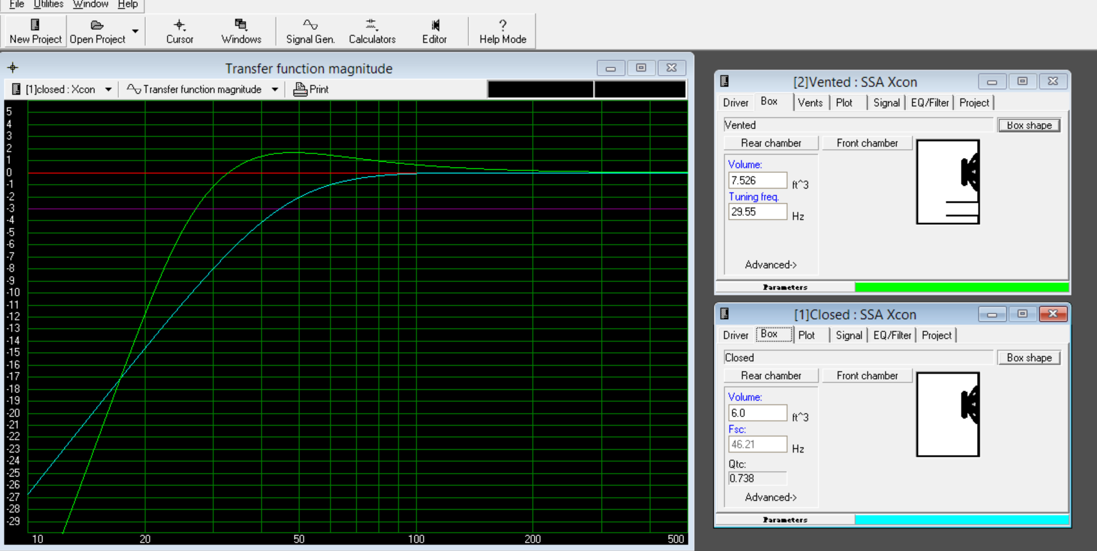Viewport: 1097px width, 551px height.
Task: Select Rear chamber in Closed window
Action: click(771, 376)
